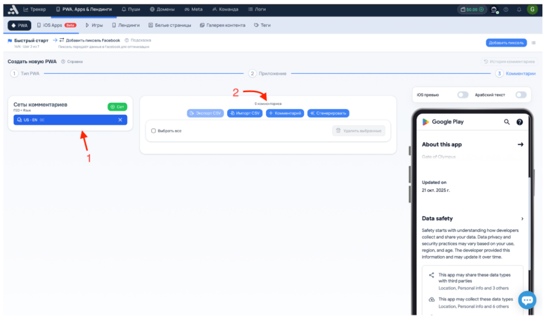Click Экспорт CSV button

point(205,113)
